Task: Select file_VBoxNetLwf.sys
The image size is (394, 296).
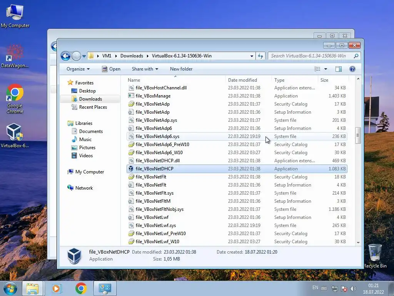Action: [x=155, y=225]
